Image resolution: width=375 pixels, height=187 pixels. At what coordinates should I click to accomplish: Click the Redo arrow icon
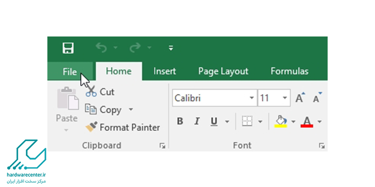click(x=135, y=48)
